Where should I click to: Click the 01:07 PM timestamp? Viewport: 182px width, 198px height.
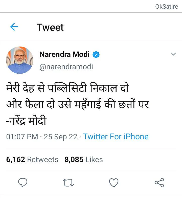click(22, 137)
